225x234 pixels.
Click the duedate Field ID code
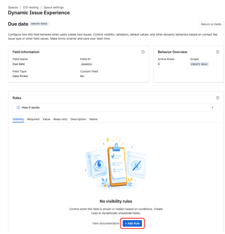87,64
